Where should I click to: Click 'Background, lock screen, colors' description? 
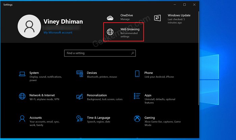point(105,100)
